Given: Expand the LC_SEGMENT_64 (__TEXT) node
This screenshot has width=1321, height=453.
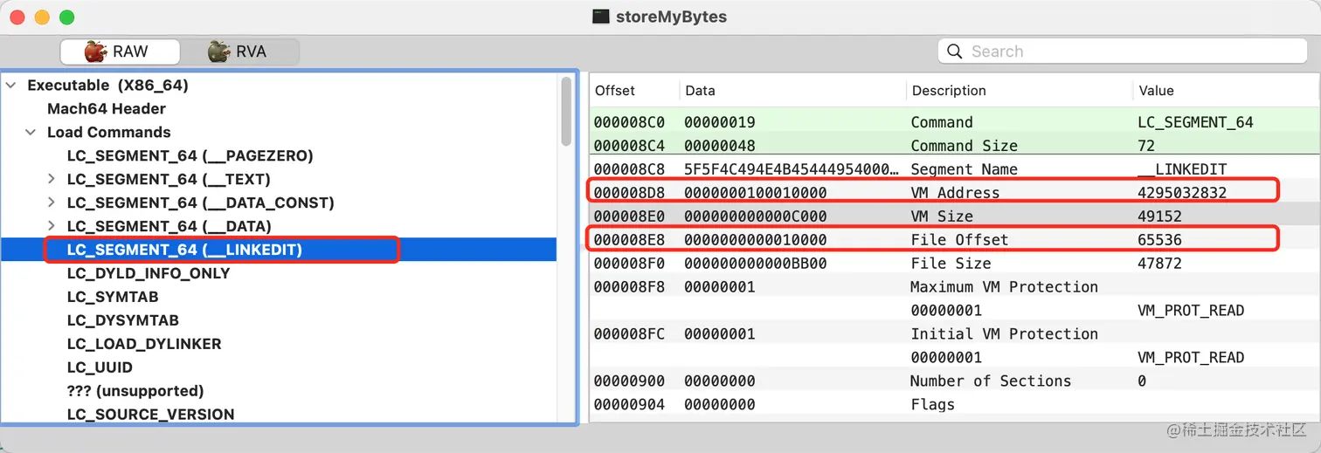Looking at the screenshot, I should tap(51, 180).
